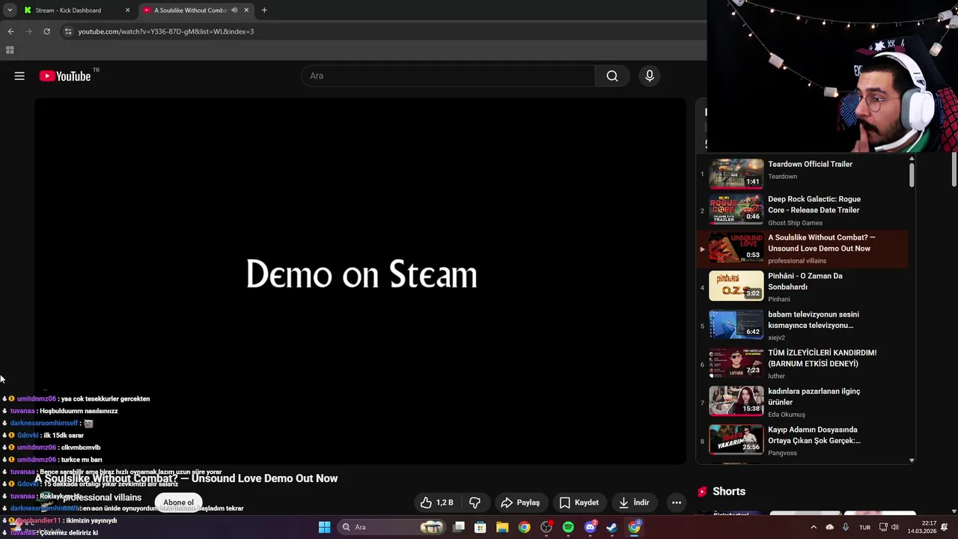Click the taskbar Ara search box
This screenshot has height=539, width=958.
(x=391, y=527)
